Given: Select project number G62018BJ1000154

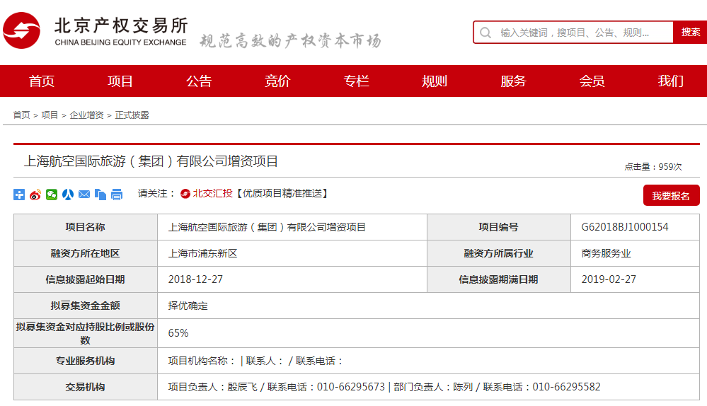Looking at the screenshot, I should 625,227.
